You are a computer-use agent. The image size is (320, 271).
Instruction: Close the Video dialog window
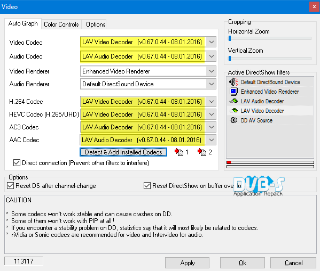click(x=314, y=7)
